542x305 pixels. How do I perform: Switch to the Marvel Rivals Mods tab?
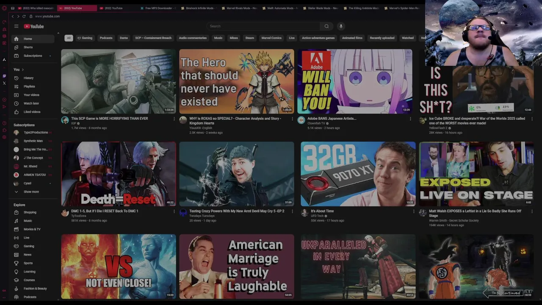240,8
